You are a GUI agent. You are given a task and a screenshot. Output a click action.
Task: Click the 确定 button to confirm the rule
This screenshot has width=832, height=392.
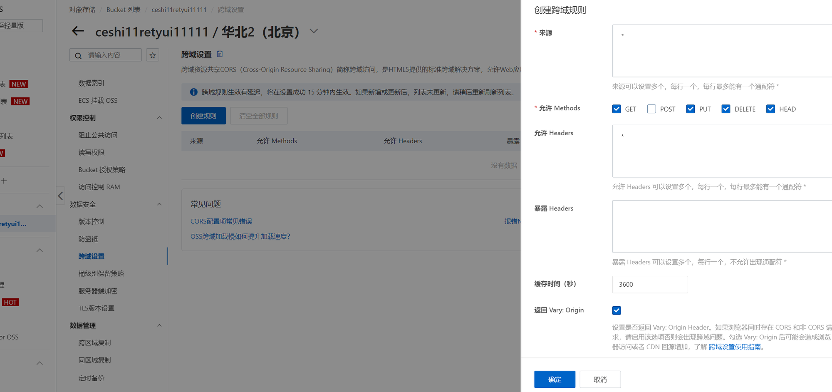click(x=555, y=380)
